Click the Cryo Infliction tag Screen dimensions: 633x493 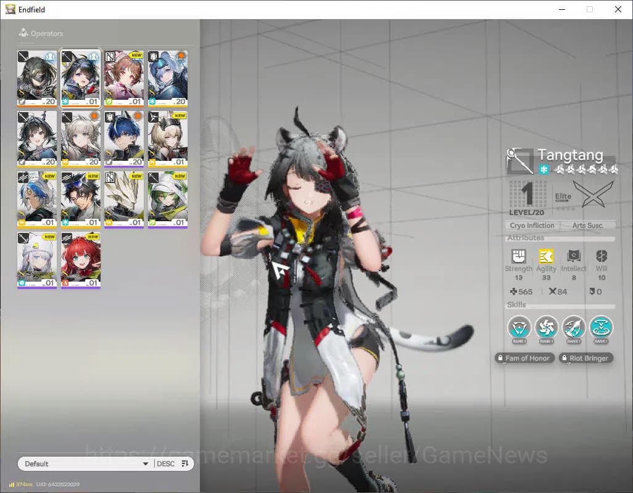(532, 226)
